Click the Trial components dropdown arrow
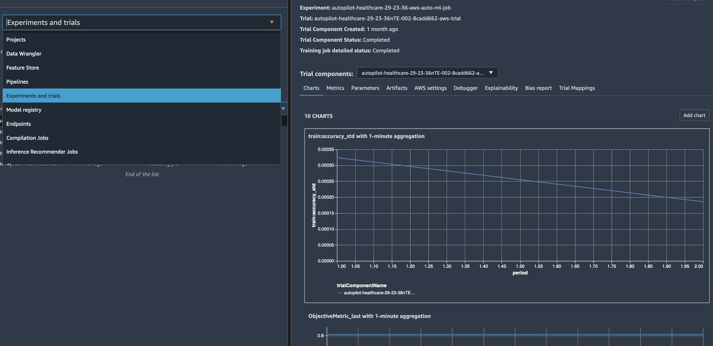 click(x=491, y=73)
